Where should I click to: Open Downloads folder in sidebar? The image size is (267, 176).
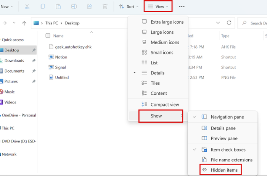pyautogui.click(x=14, y=61)
